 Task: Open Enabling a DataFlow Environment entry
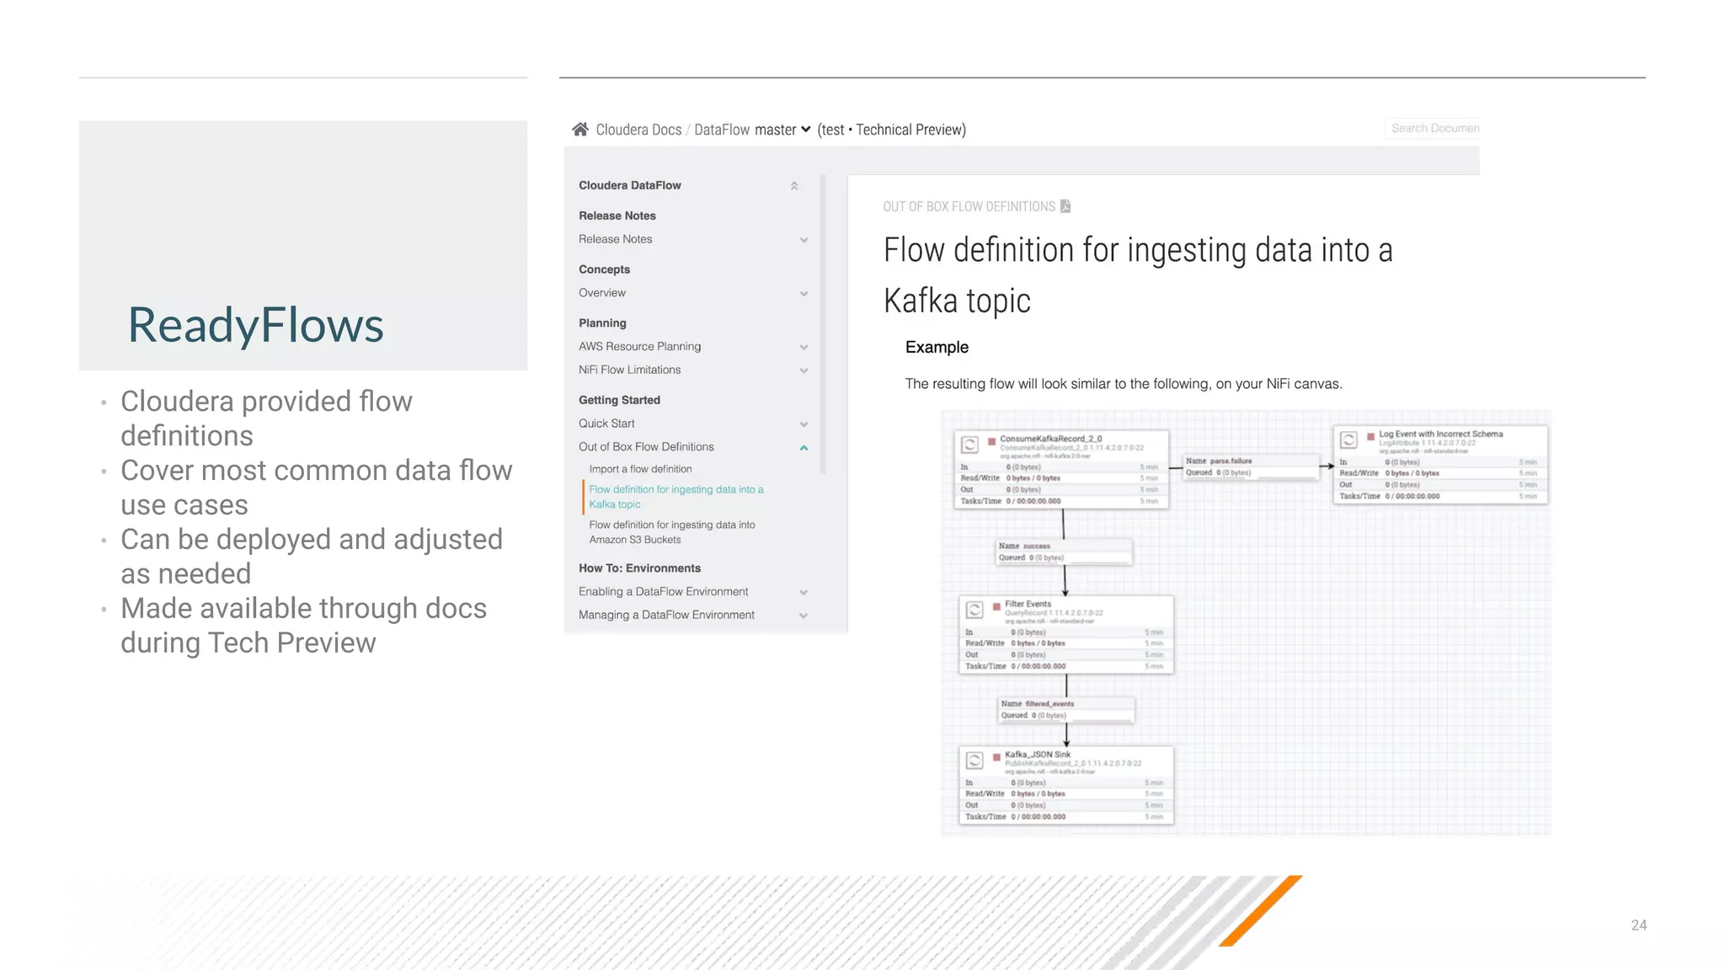[663, 592]
